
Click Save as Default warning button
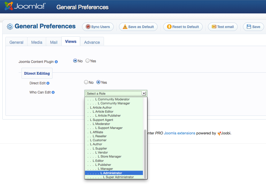[138, 27]
